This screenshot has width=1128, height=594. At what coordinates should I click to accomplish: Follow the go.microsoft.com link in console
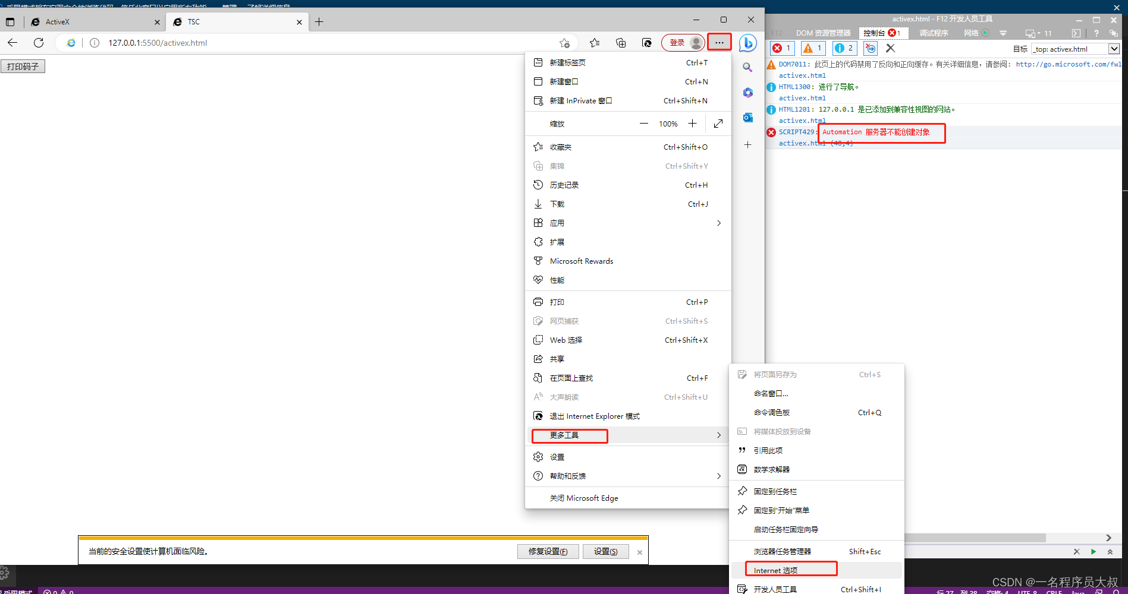pos(1069,64)
